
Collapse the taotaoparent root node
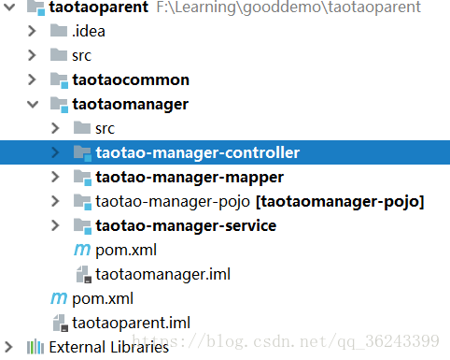(9, 7)
